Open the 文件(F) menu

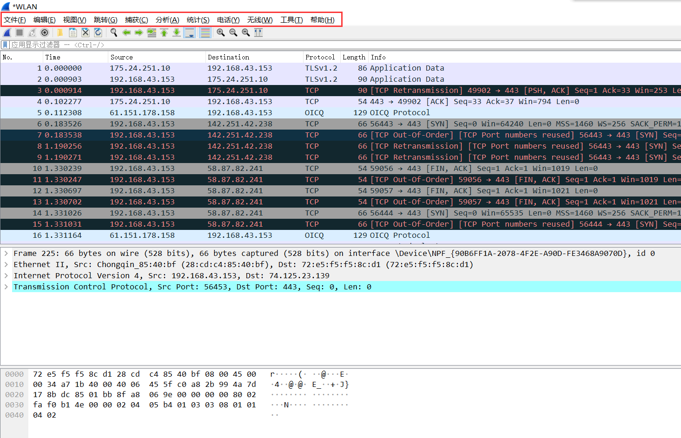[x=15, y=20]
